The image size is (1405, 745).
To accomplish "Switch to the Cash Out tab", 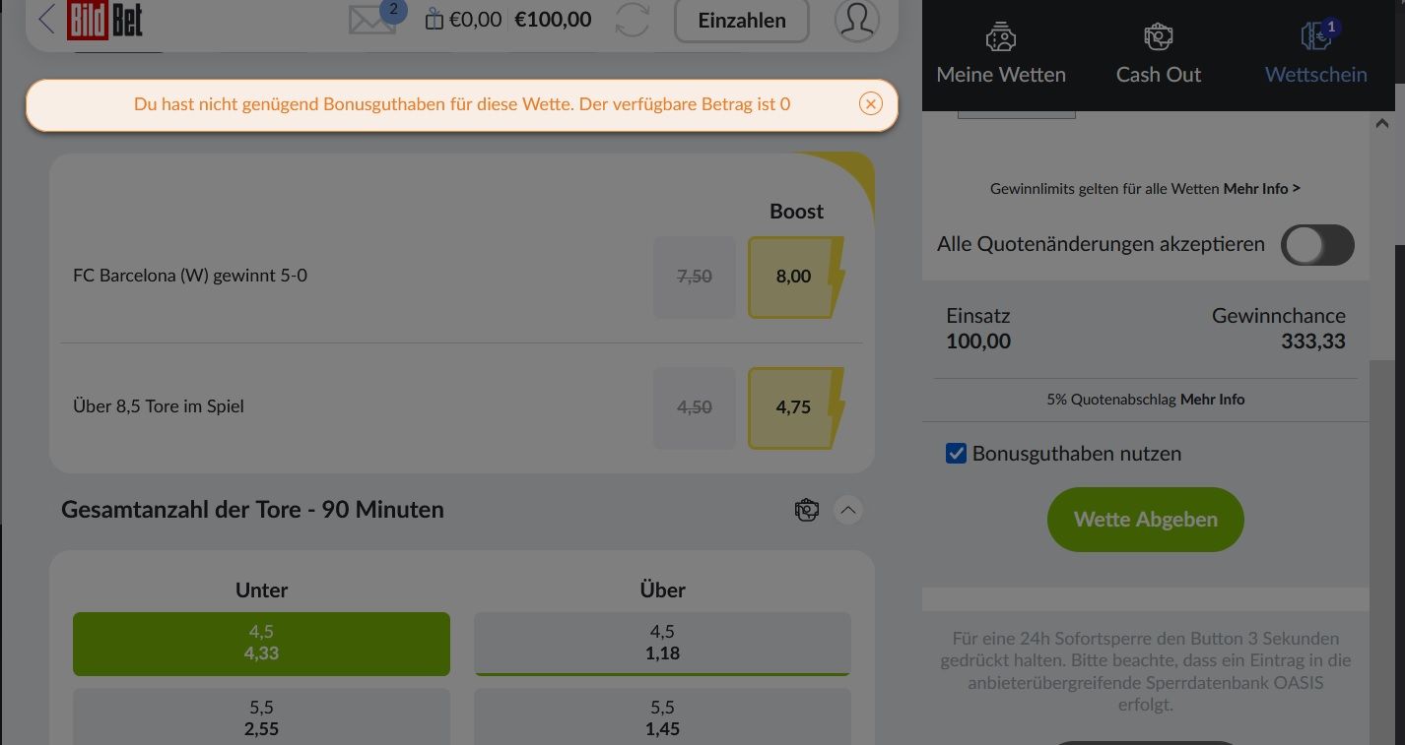I will [x=1159, y=54].
